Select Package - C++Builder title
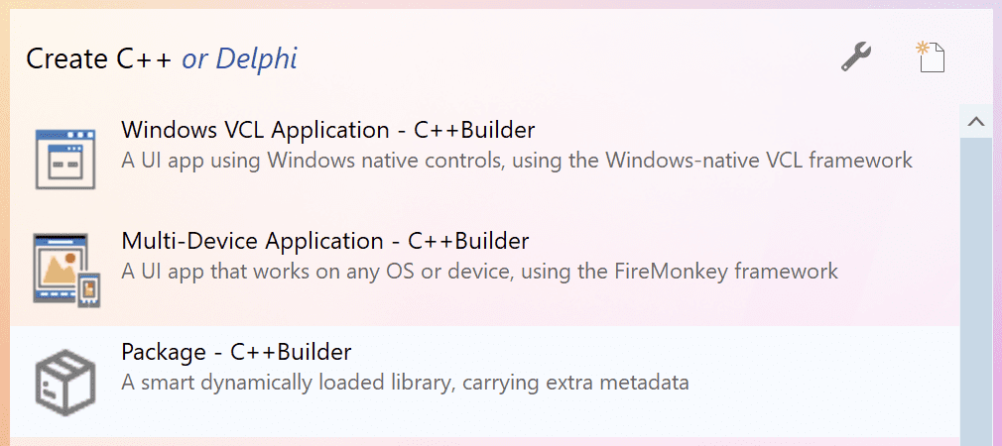The height and width of the screenshot is (446, 1002). [x=236, y=352]
